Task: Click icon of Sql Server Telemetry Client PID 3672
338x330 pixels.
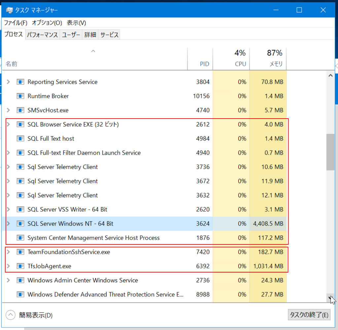Action: point(20,181)
